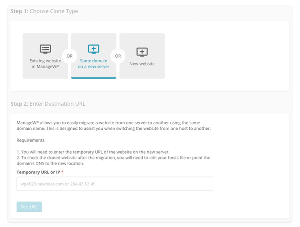Viewport: 300px width, 227px height.
Task: Choose 'Same domain on a new server' label
Action: point(94,64)
